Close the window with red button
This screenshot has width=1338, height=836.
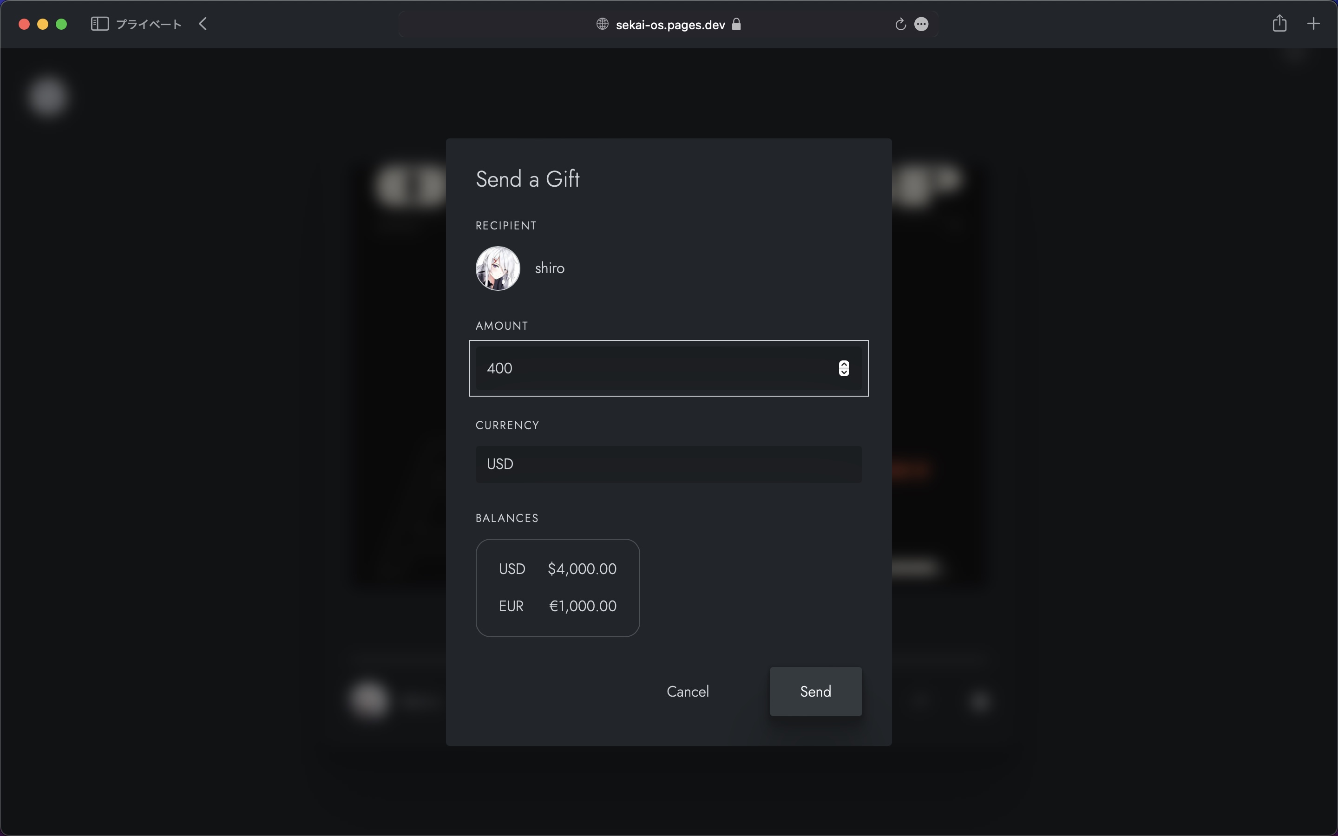coord(24,24)
